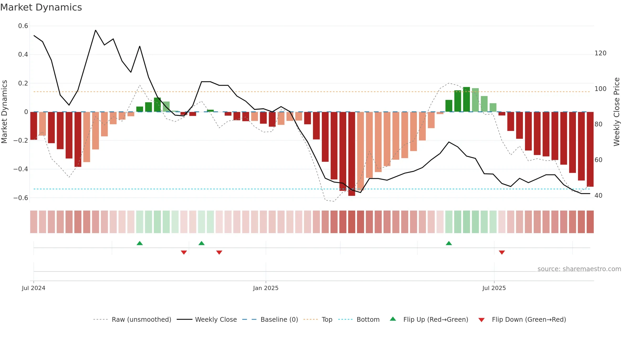The width and height of the screenshot is (630, 354).
Task: Click the green Flip Up triangle icon in legend
Action: click(393, 319)
